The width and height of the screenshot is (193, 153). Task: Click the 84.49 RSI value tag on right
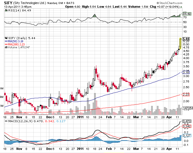point(187,14)
